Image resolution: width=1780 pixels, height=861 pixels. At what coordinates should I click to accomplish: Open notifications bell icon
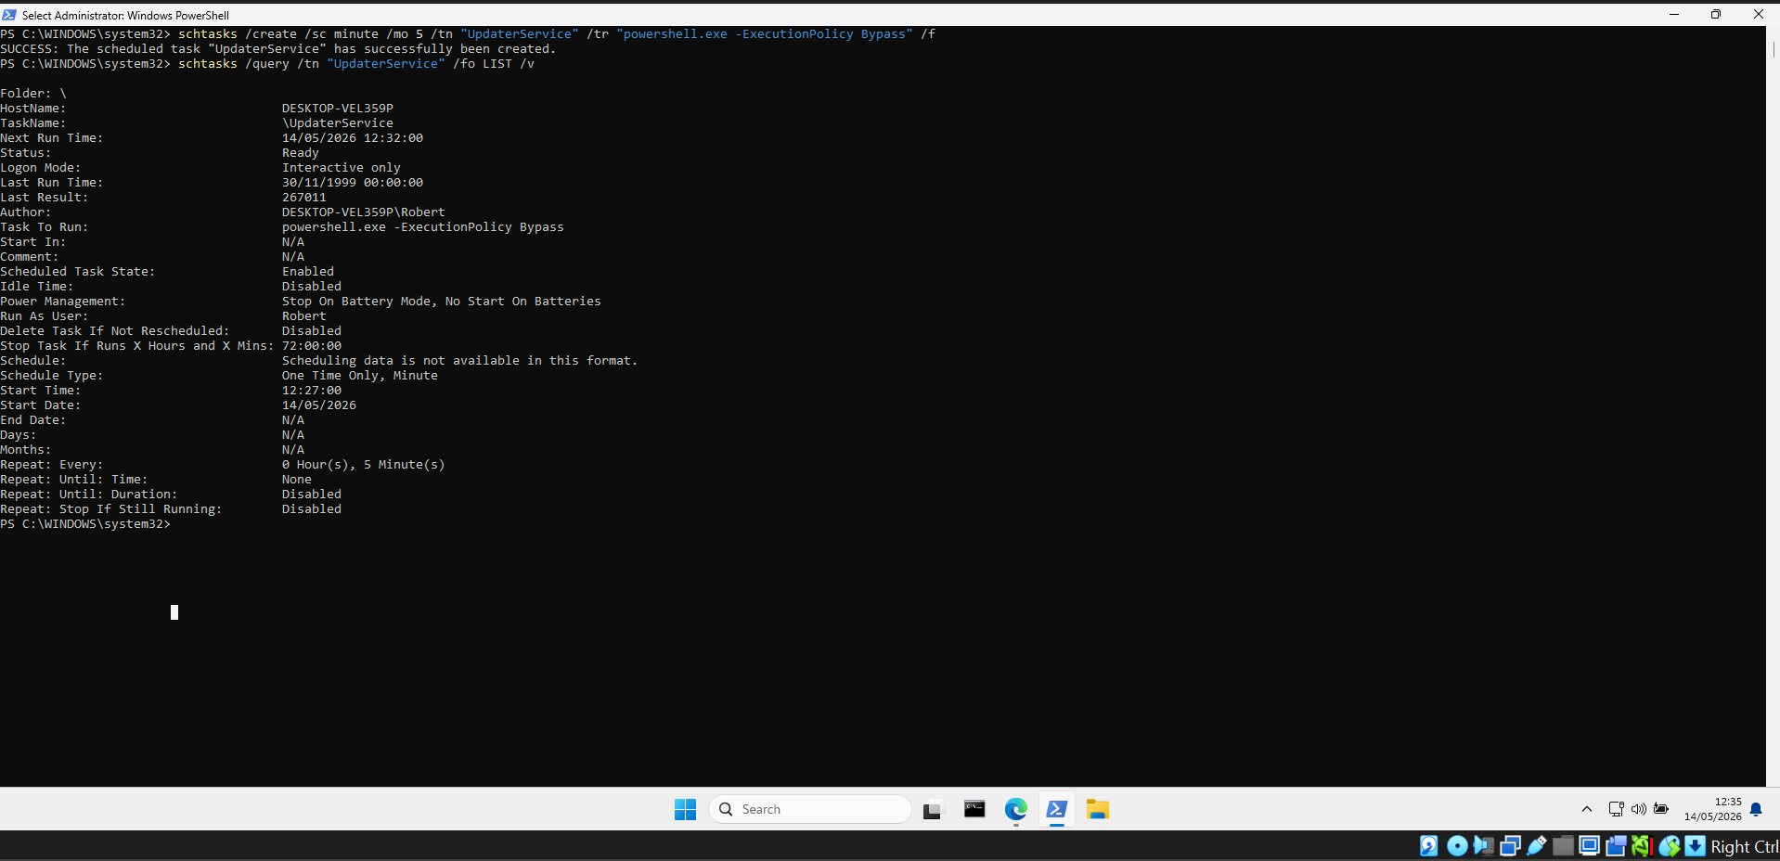(x=1756, y=809)
